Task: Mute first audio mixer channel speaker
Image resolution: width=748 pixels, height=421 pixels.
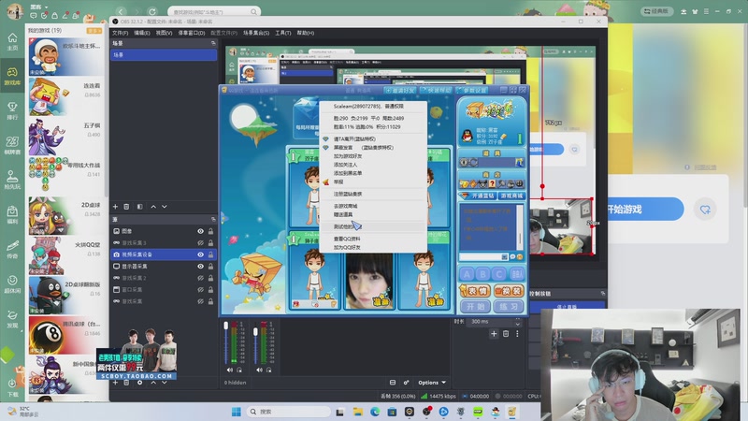Action: click(229, 370)
